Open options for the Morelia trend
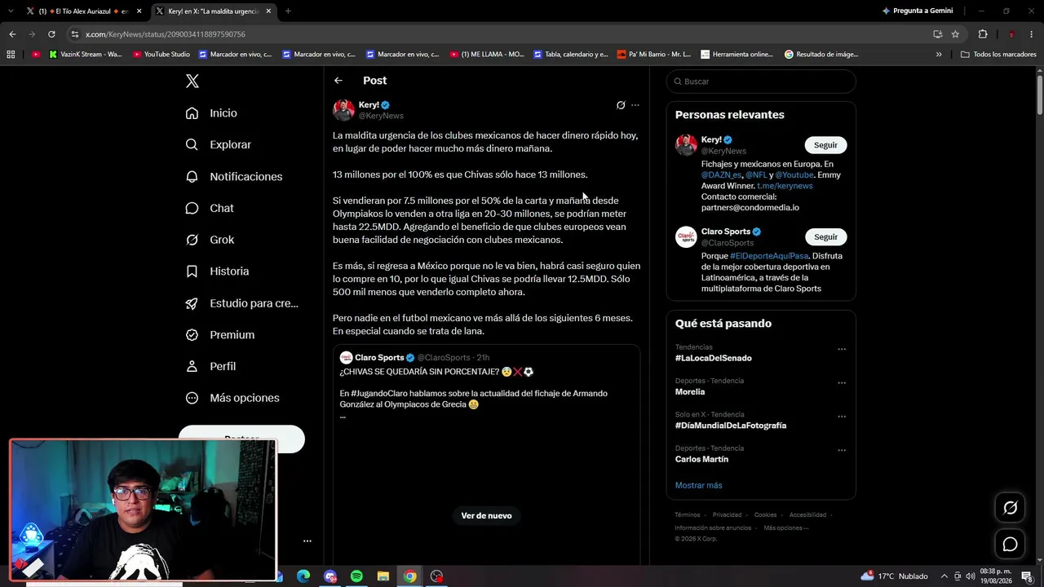The image size is (1044, 587). click(842, 382)
